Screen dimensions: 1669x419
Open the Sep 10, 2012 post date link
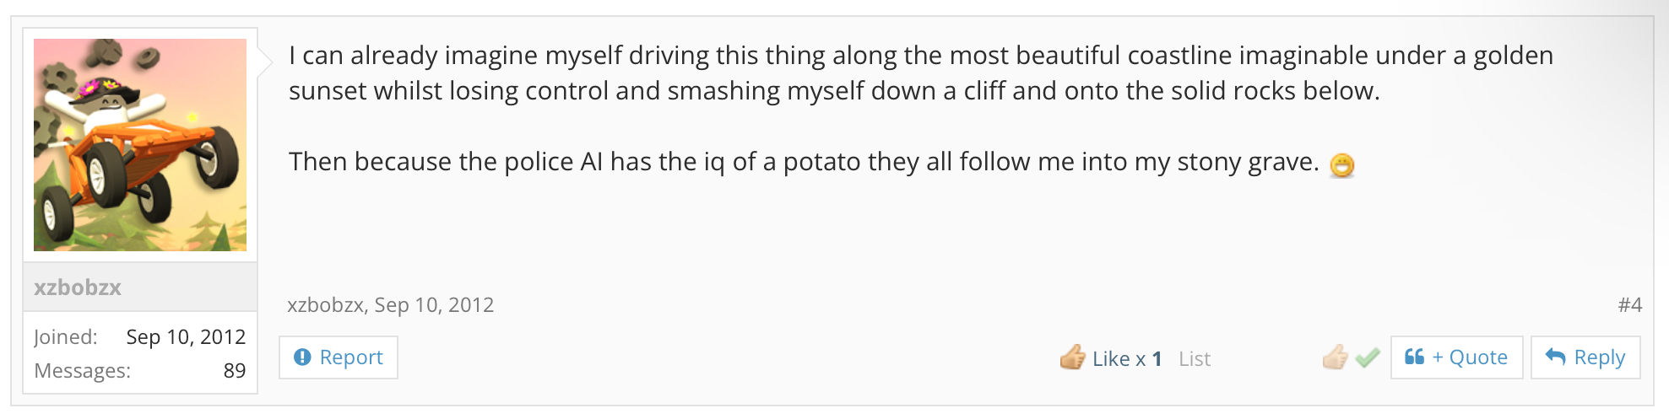tap(434, 305)
